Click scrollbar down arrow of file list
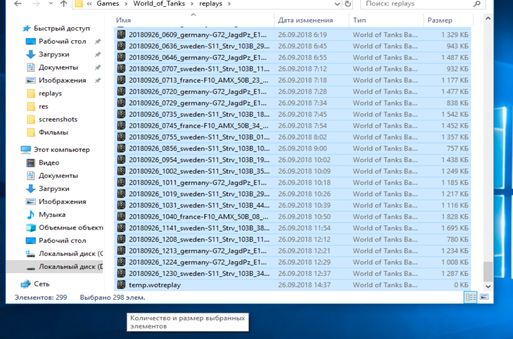The width and height of the screenshot is (513, 339). [488, 286]
